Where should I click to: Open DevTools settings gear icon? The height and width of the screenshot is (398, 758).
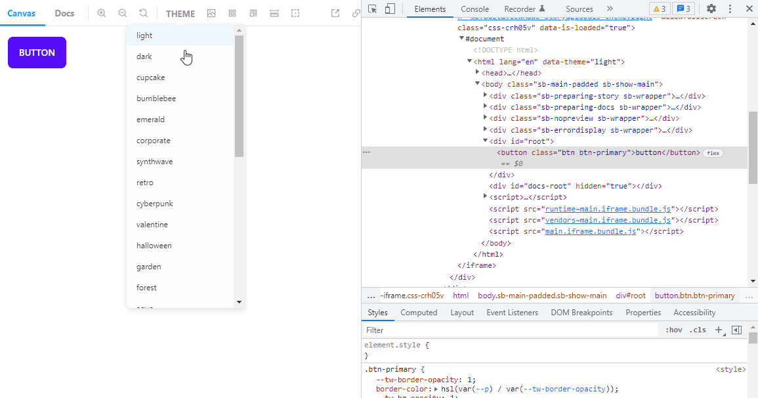click(711, 9)
